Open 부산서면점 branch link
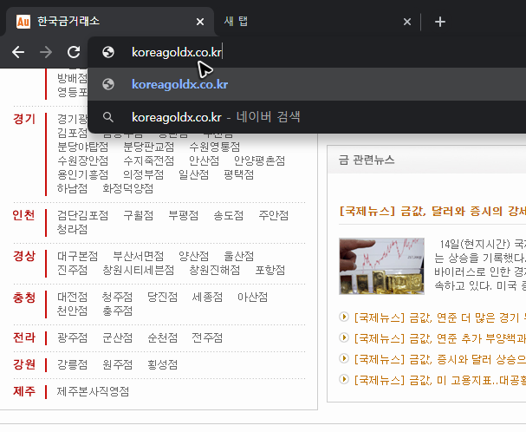 (x=138, y=256)
